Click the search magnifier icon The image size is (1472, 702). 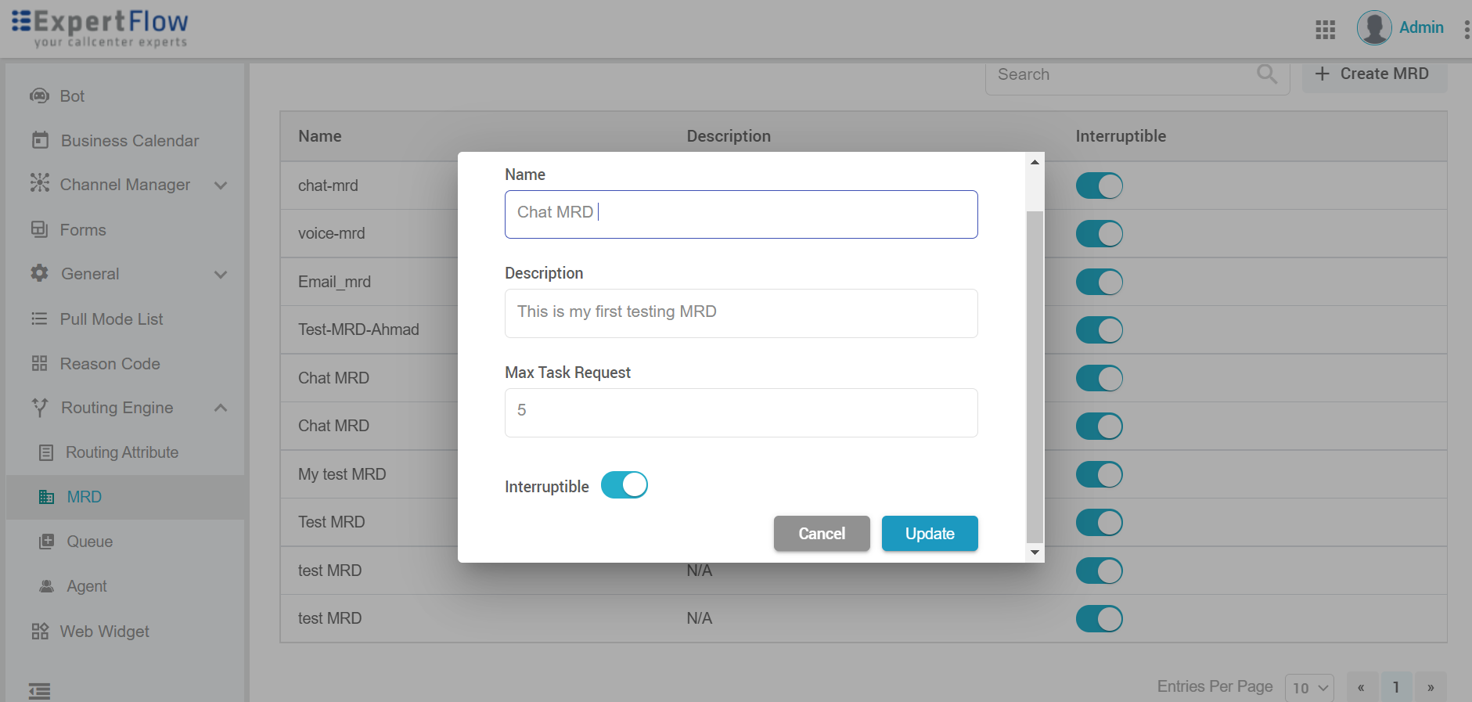click(1266, 74)
